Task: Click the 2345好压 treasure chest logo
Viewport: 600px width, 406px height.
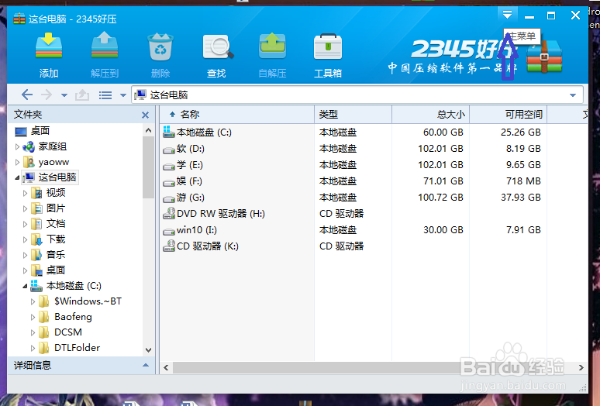Action: coord(544,57)
